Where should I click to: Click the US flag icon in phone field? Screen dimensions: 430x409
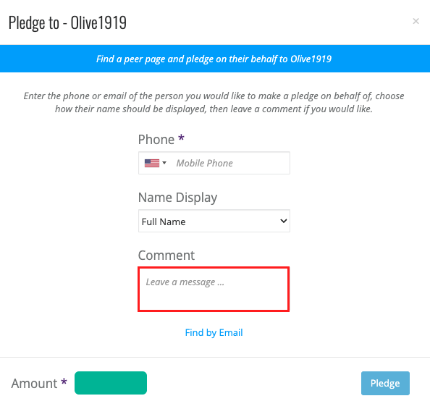pyautogui.click(x=152, y=163)
